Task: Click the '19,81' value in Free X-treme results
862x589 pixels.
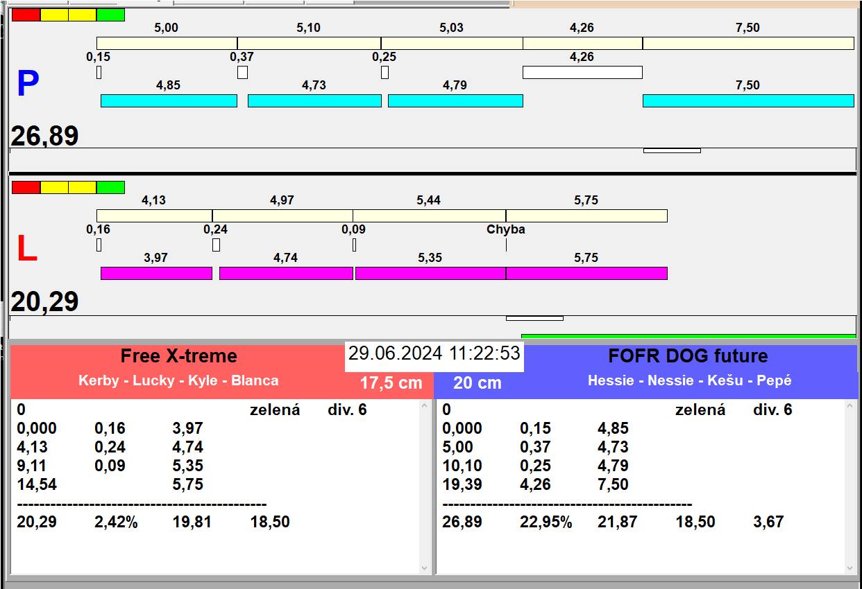Action: point(192,522)
